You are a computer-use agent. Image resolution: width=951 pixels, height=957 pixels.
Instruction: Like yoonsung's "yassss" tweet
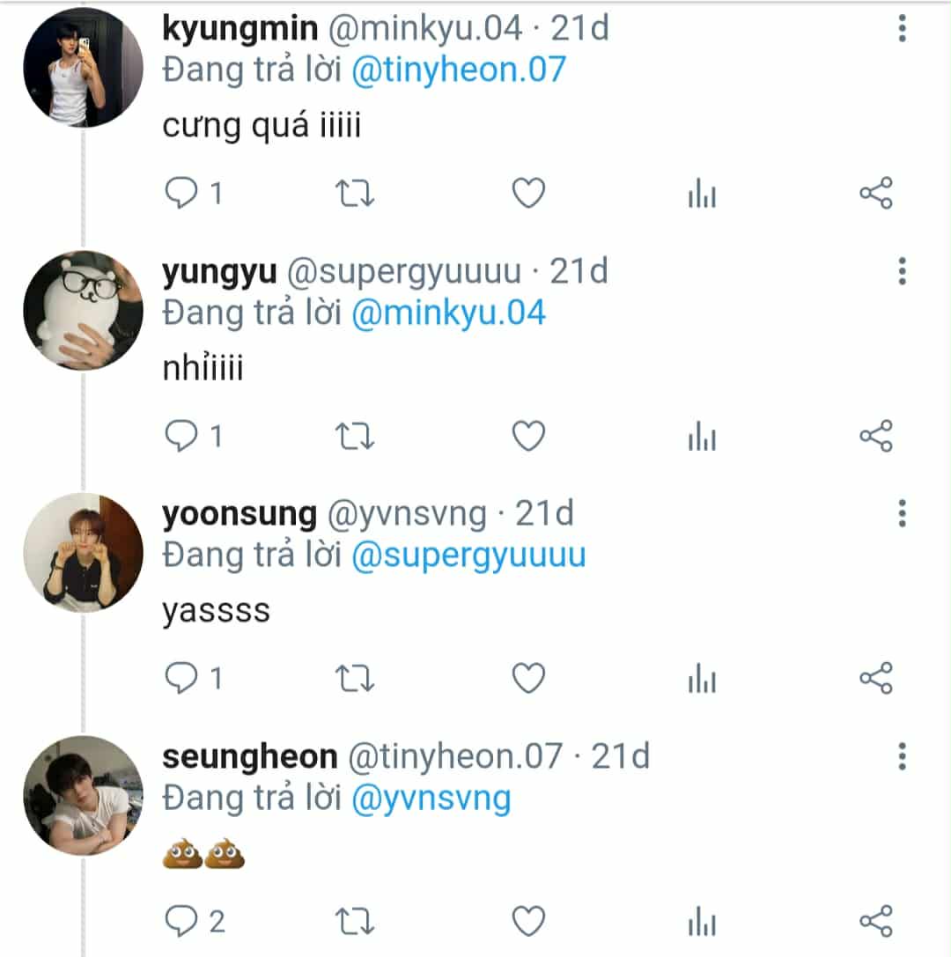coord(528,678)
